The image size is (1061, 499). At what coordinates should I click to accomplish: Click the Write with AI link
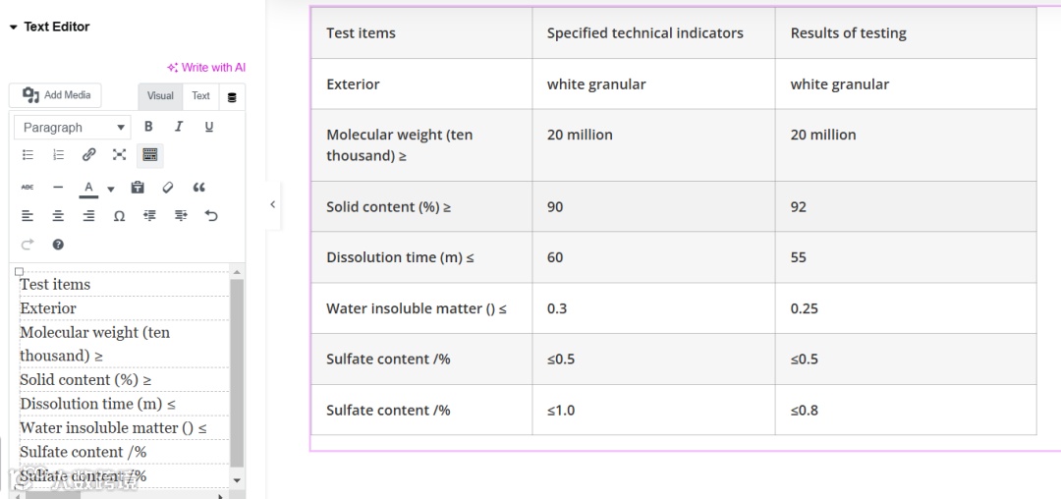[x=206, y=68]
